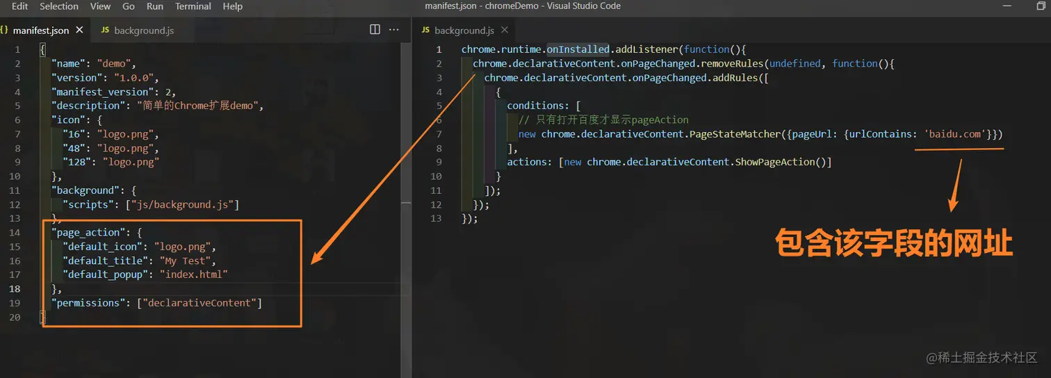Click the "My Test" title value
1051x378 pixels.
point(185,261)
